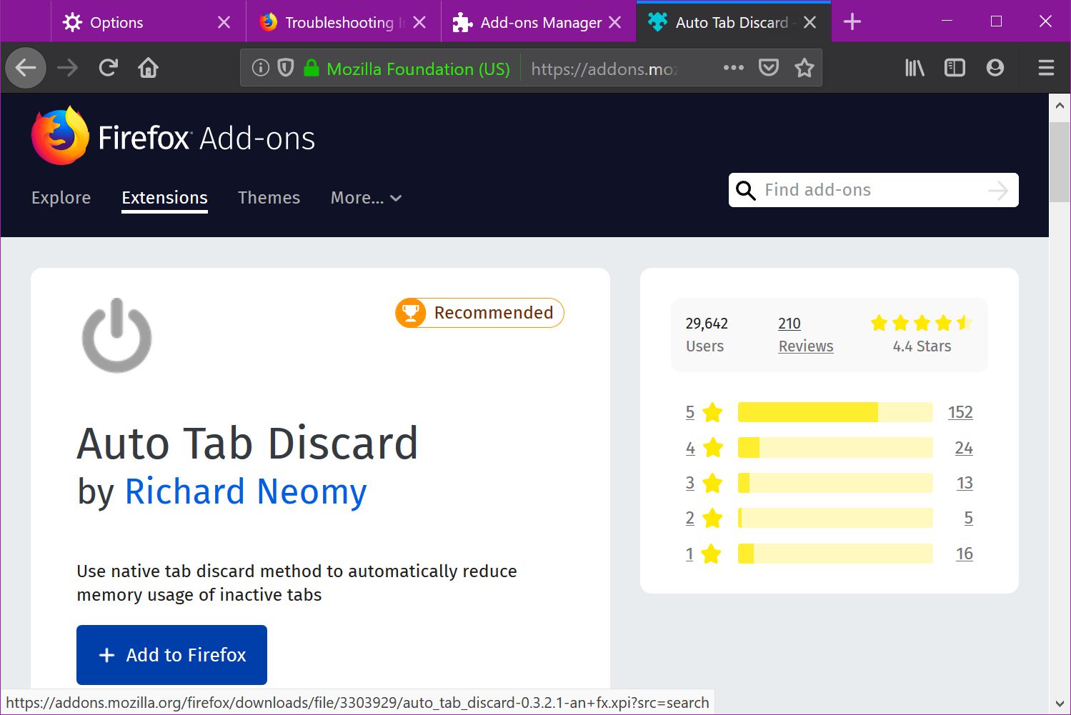This screenshot has height=715, width=1071.
Task: Switch to the Troubleshooting Information tab
Action: tap(343, 23)
